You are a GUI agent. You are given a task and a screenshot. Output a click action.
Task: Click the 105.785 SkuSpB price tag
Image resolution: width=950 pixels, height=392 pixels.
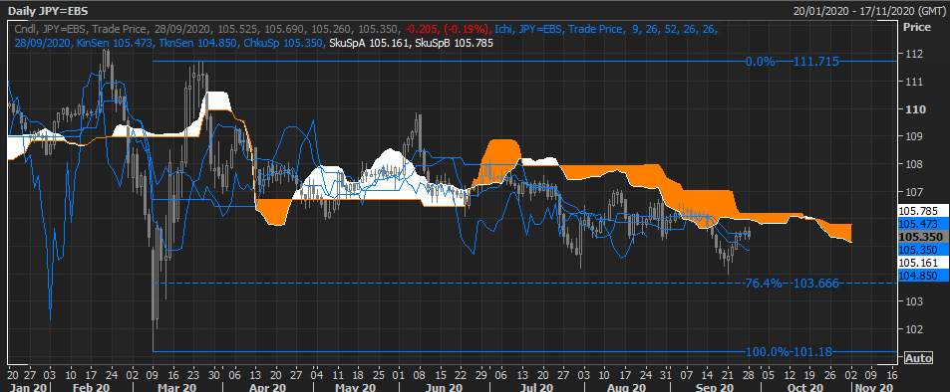tap(918, 212)
